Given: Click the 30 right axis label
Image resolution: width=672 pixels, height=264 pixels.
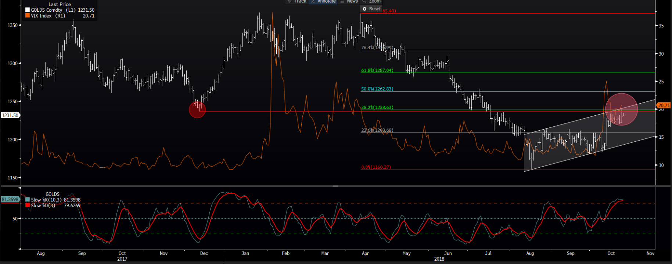Looking at the screenshot, I should click(661, 54).
